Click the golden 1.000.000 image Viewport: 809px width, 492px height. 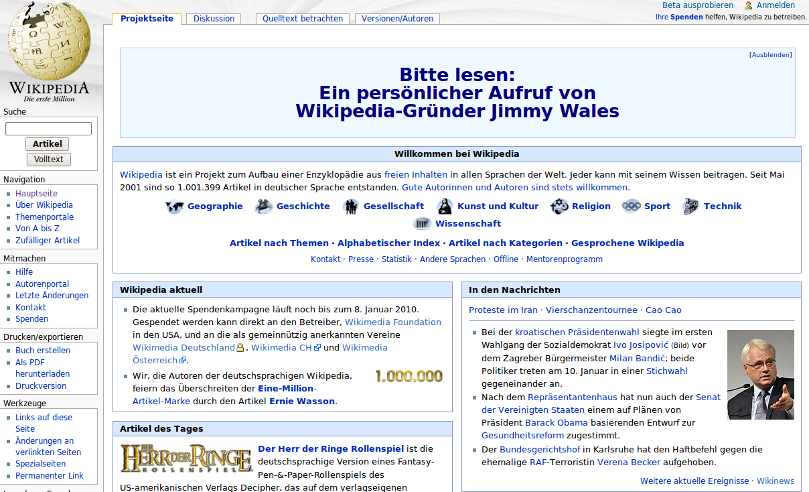[x=409, y=376]
